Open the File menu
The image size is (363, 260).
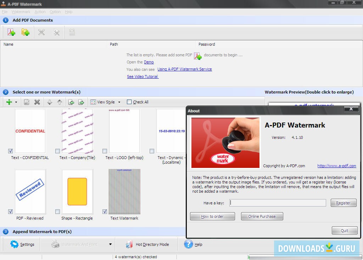[5, 12]
